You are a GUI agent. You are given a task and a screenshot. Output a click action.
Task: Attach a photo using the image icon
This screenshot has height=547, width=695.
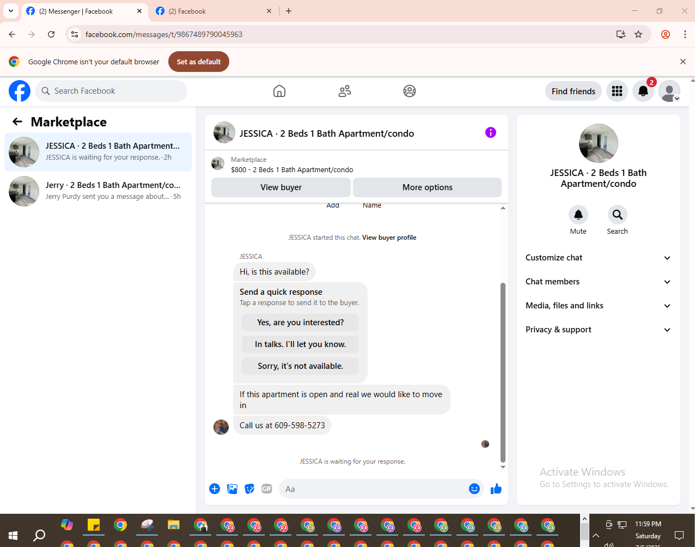233,489
